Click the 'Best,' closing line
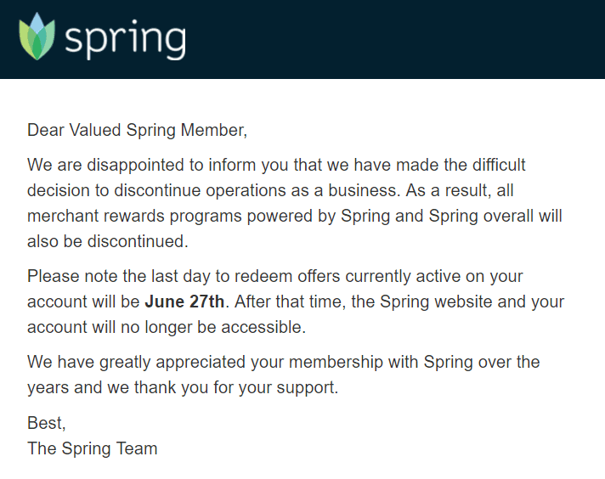The width and height of the screenshot is (605, 479). (46, 423)
